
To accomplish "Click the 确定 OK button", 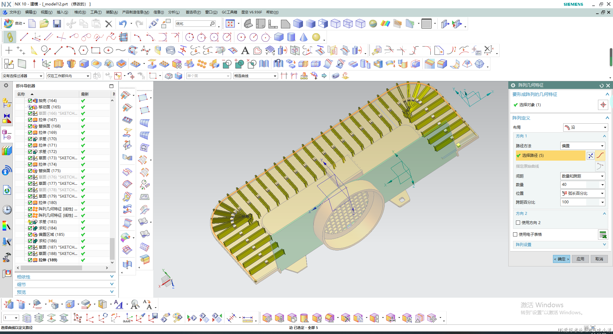I will tap(561, 259).
